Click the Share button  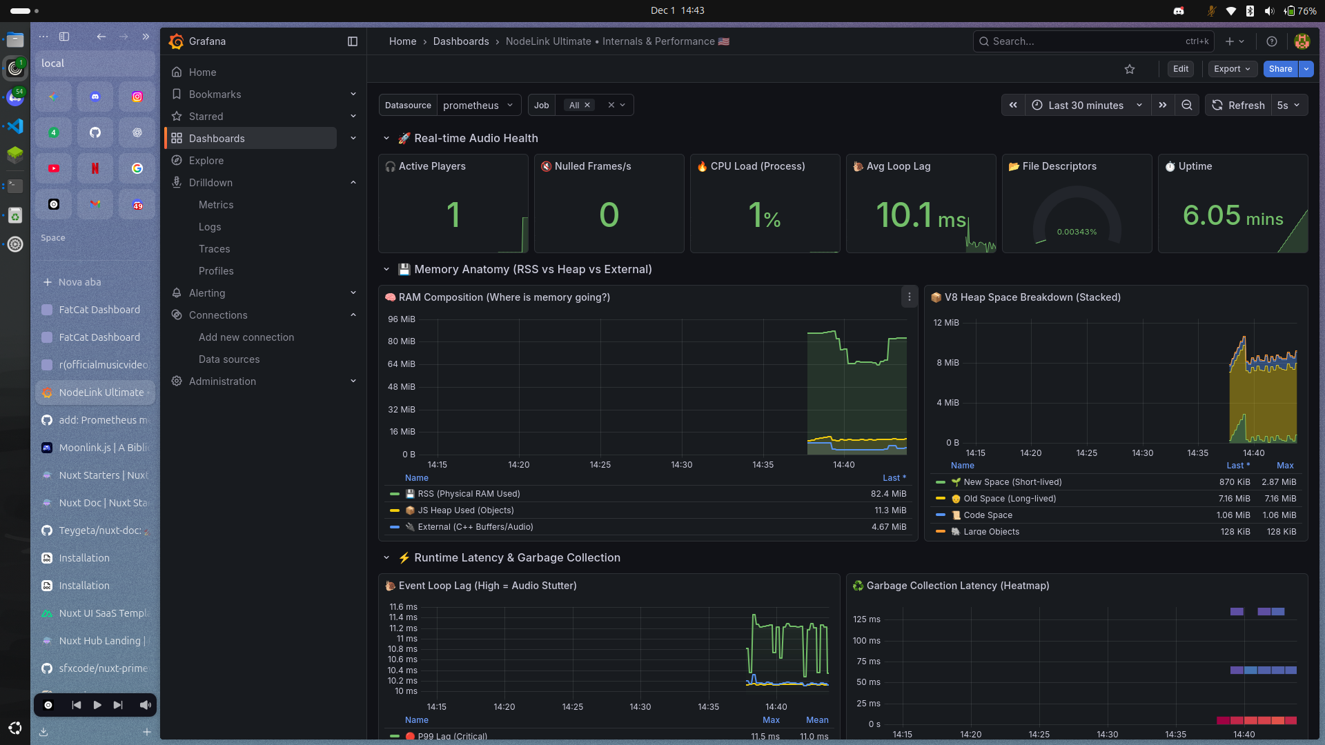coord(1281,69)
